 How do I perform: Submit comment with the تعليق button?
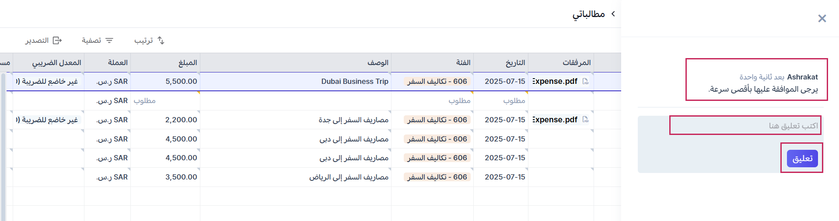[802, 158]
